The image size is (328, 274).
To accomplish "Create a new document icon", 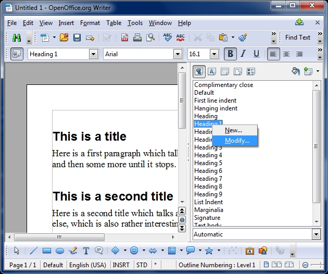I will coord(45,38).
